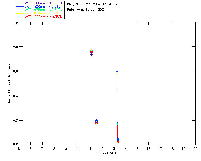201x161 pixels.
Task: Click the x-axis tick label 16
Action: (148, 149)
